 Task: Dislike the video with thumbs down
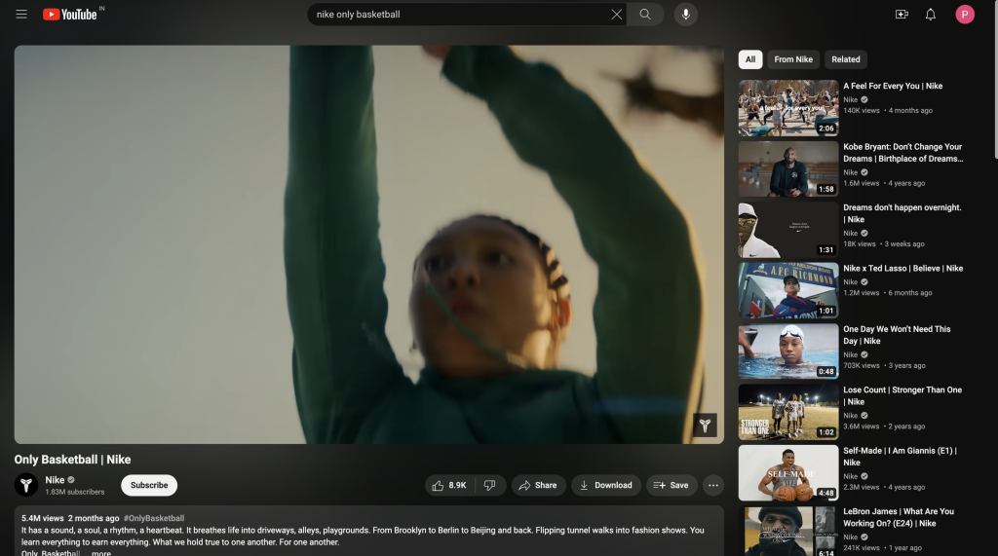click(x=490, y=485)
